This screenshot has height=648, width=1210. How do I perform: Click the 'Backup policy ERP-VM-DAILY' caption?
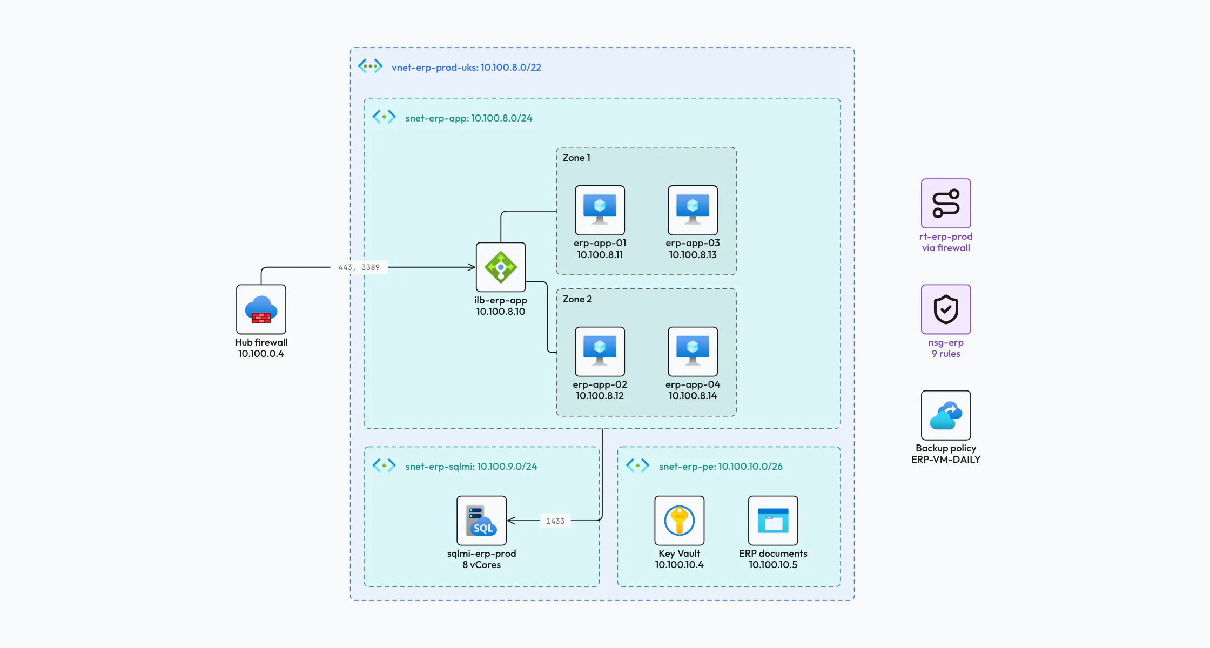(x=946, y=454)
